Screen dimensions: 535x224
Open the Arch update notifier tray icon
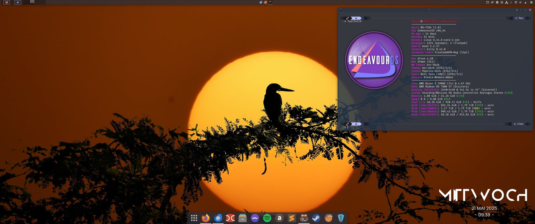point(507,2)
